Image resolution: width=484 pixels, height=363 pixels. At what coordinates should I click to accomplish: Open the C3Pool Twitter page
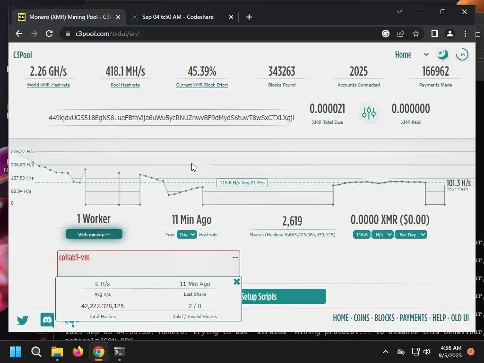(23, 320)
